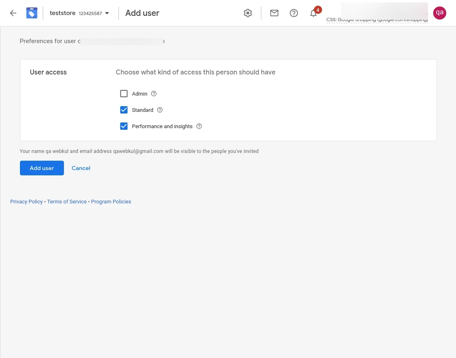The image size is (456, 358).
Task: Click the back arrow icon
Action: 13,13
